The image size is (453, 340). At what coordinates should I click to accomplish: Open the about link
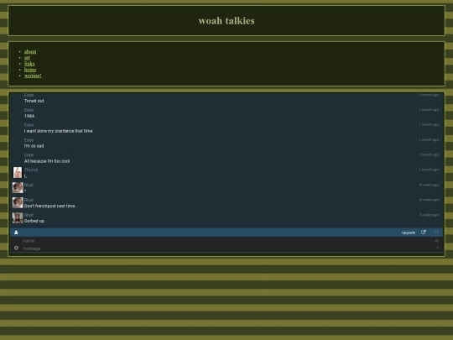(x=30, y=51)
